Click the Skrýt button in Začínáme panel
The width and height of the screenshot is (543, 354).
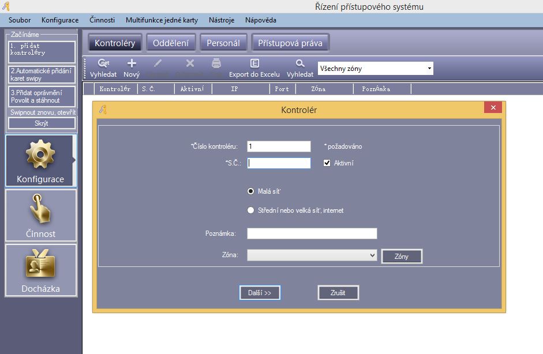[42, 123]
